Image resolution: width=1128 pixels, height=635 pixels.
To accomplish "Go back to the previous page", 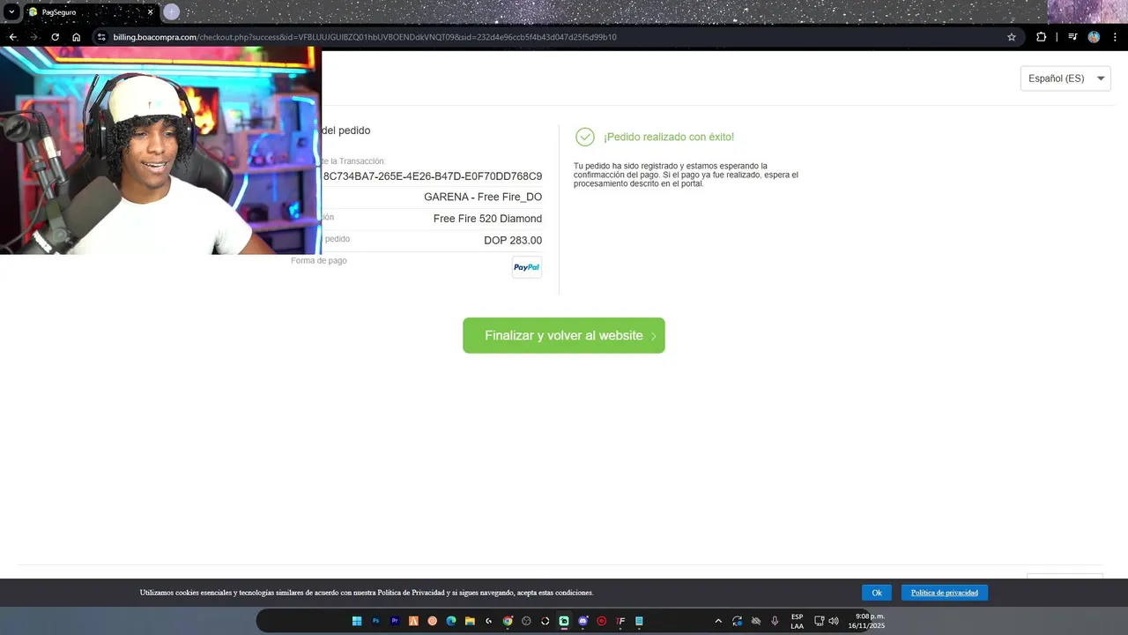I will 12,37.
